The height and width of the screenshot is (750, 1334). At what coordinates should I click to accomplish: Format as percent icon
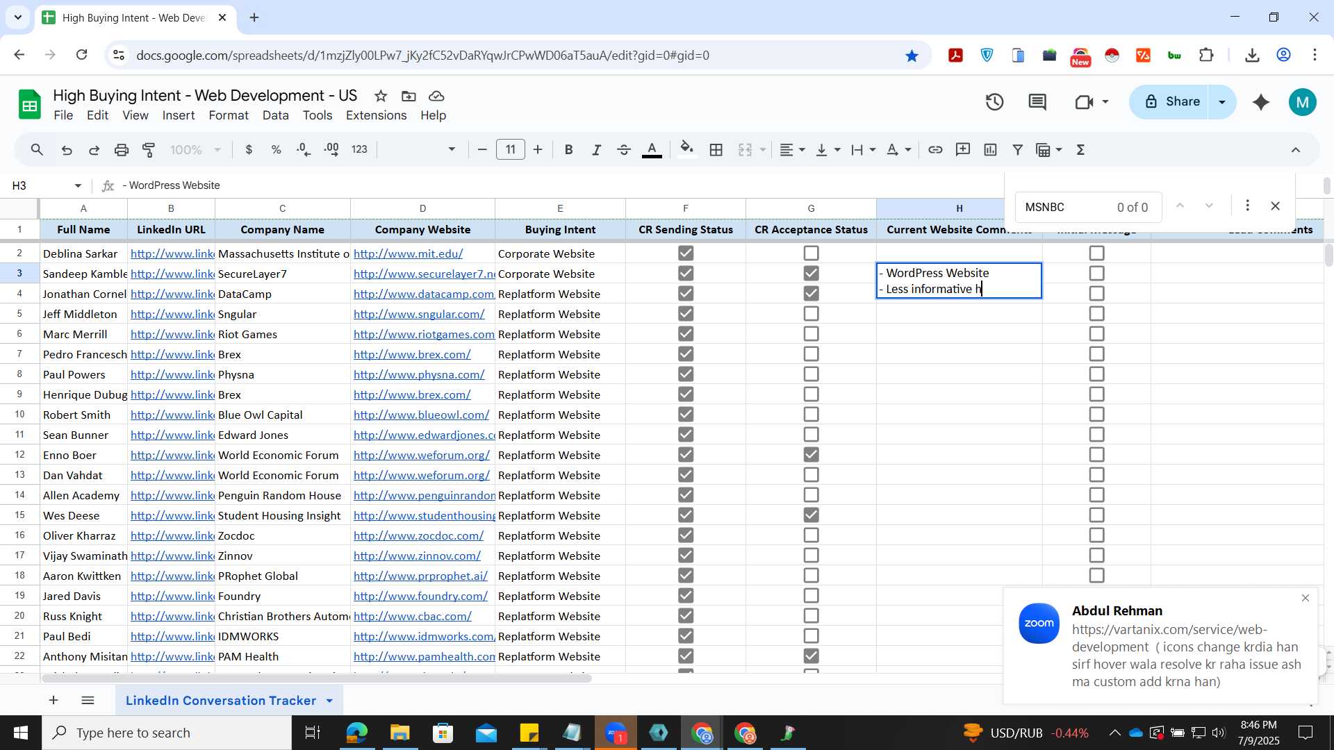[x=276, y=150]
